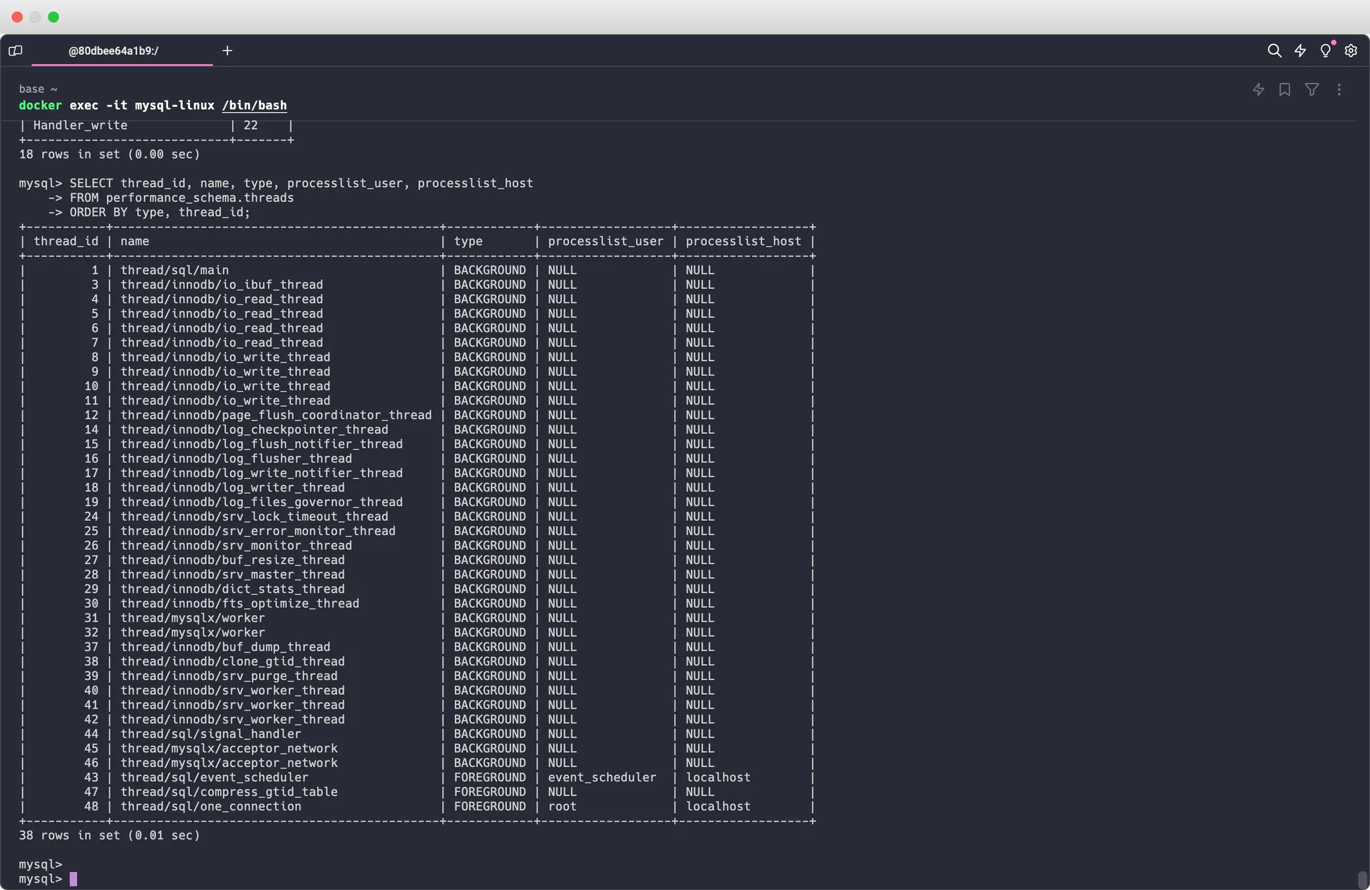The height and width of the screenshot is (890, 1370).
Task: Click the thread/sql/one_connection row
Action: (211, 806)
